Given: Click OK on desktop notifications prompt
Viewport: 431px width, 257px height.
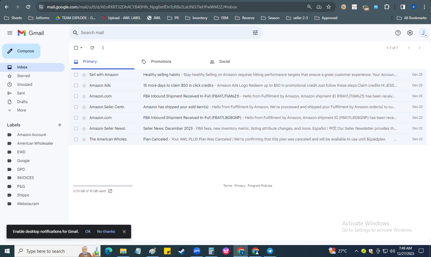Looking at the screenshot, I should pyautogui.click(x=88, y=232).
